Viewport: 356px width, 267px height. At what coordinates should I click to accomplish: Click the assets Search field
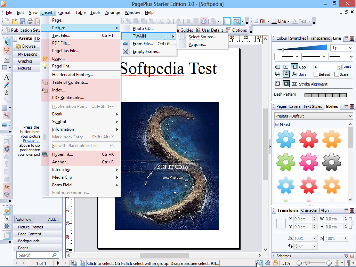38,255
